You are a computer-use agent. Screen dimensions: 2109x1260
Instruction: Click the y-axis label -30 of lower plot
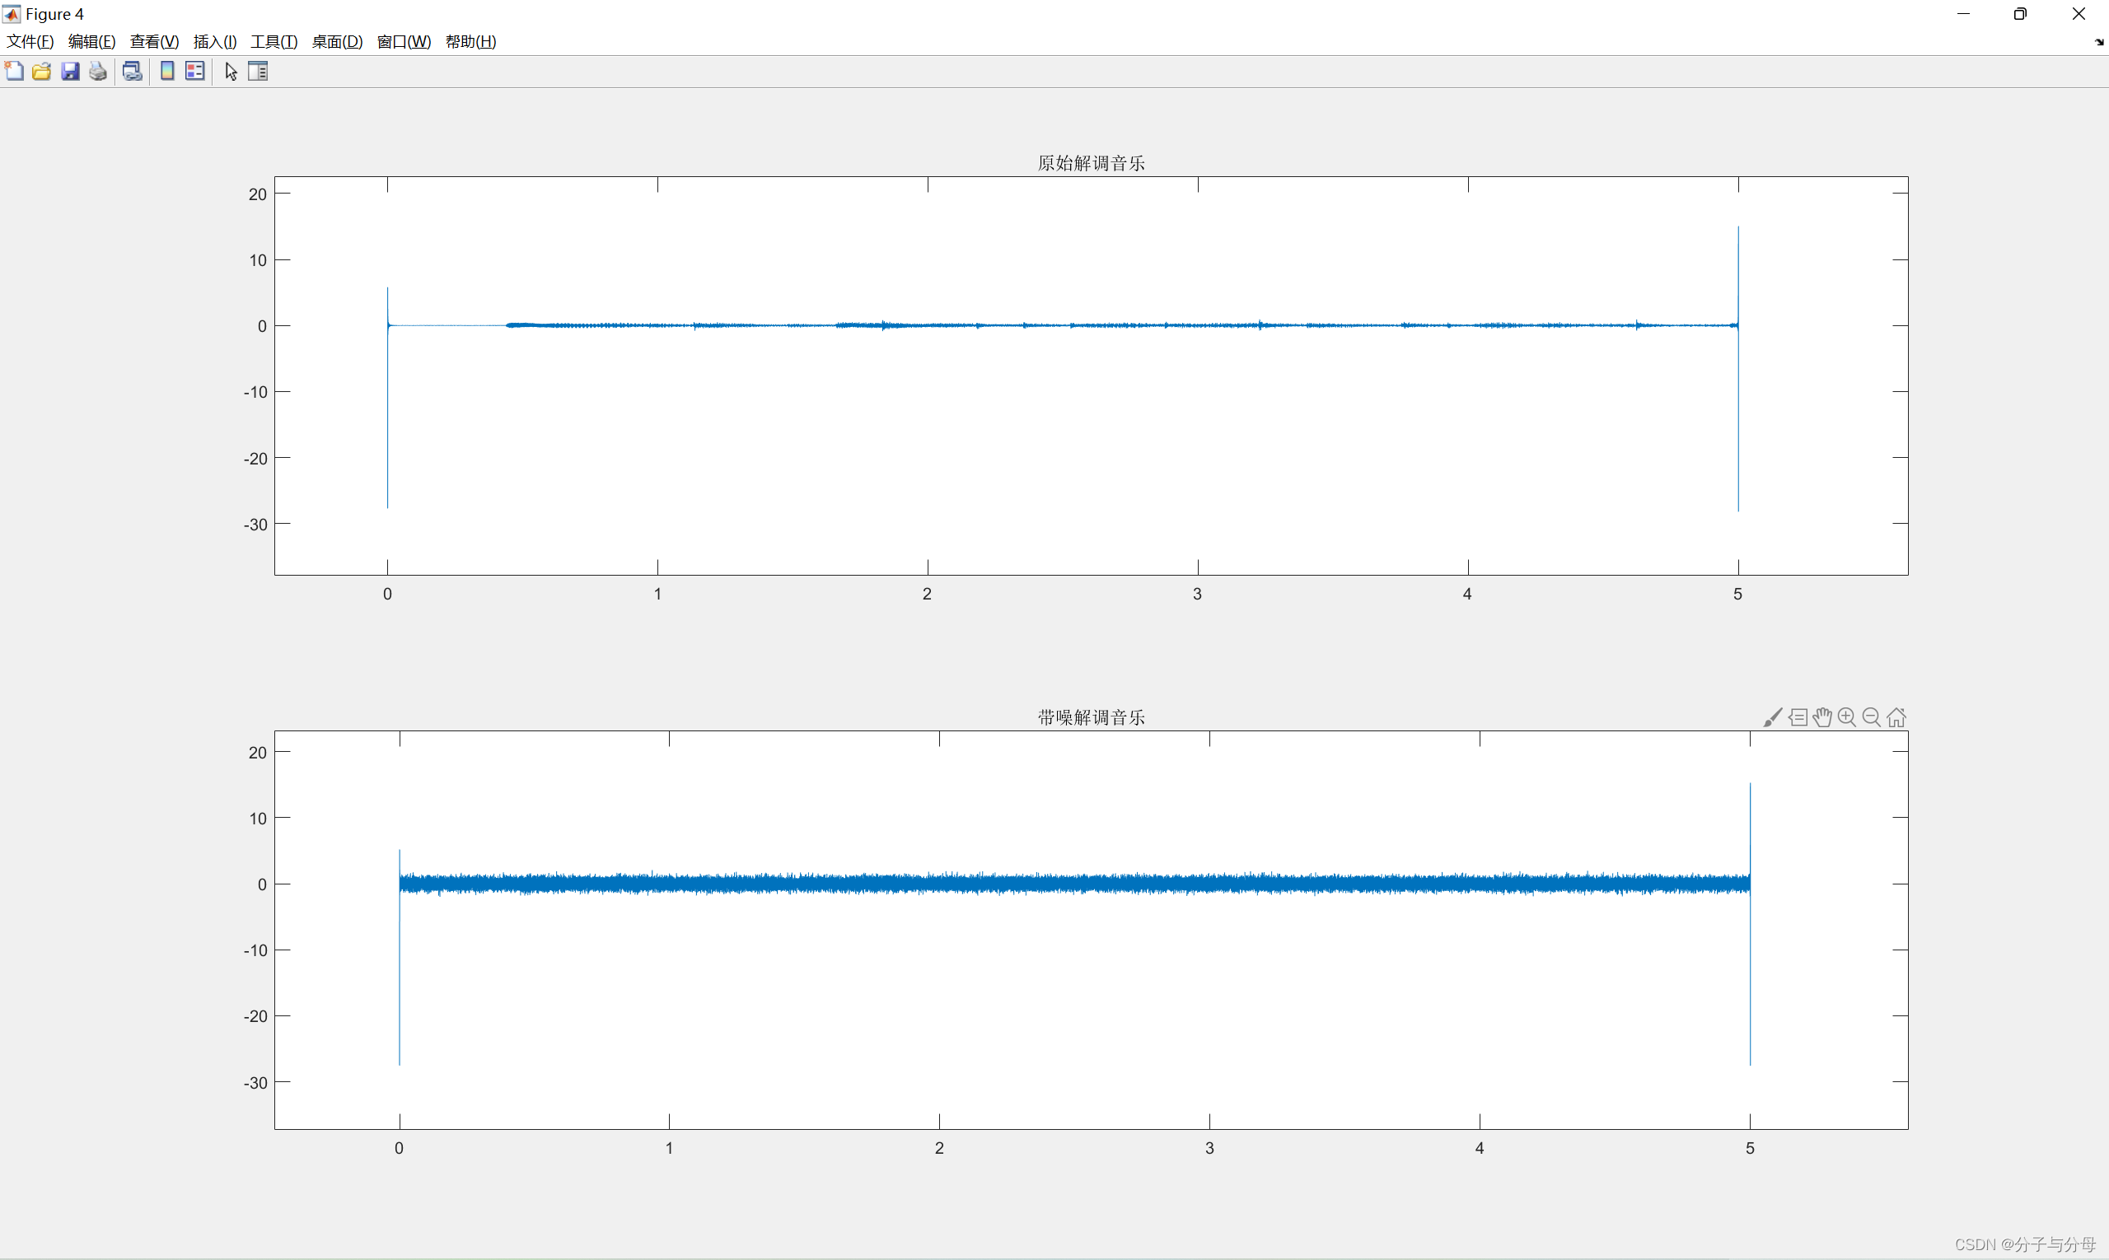click(x=255, y=1083)
